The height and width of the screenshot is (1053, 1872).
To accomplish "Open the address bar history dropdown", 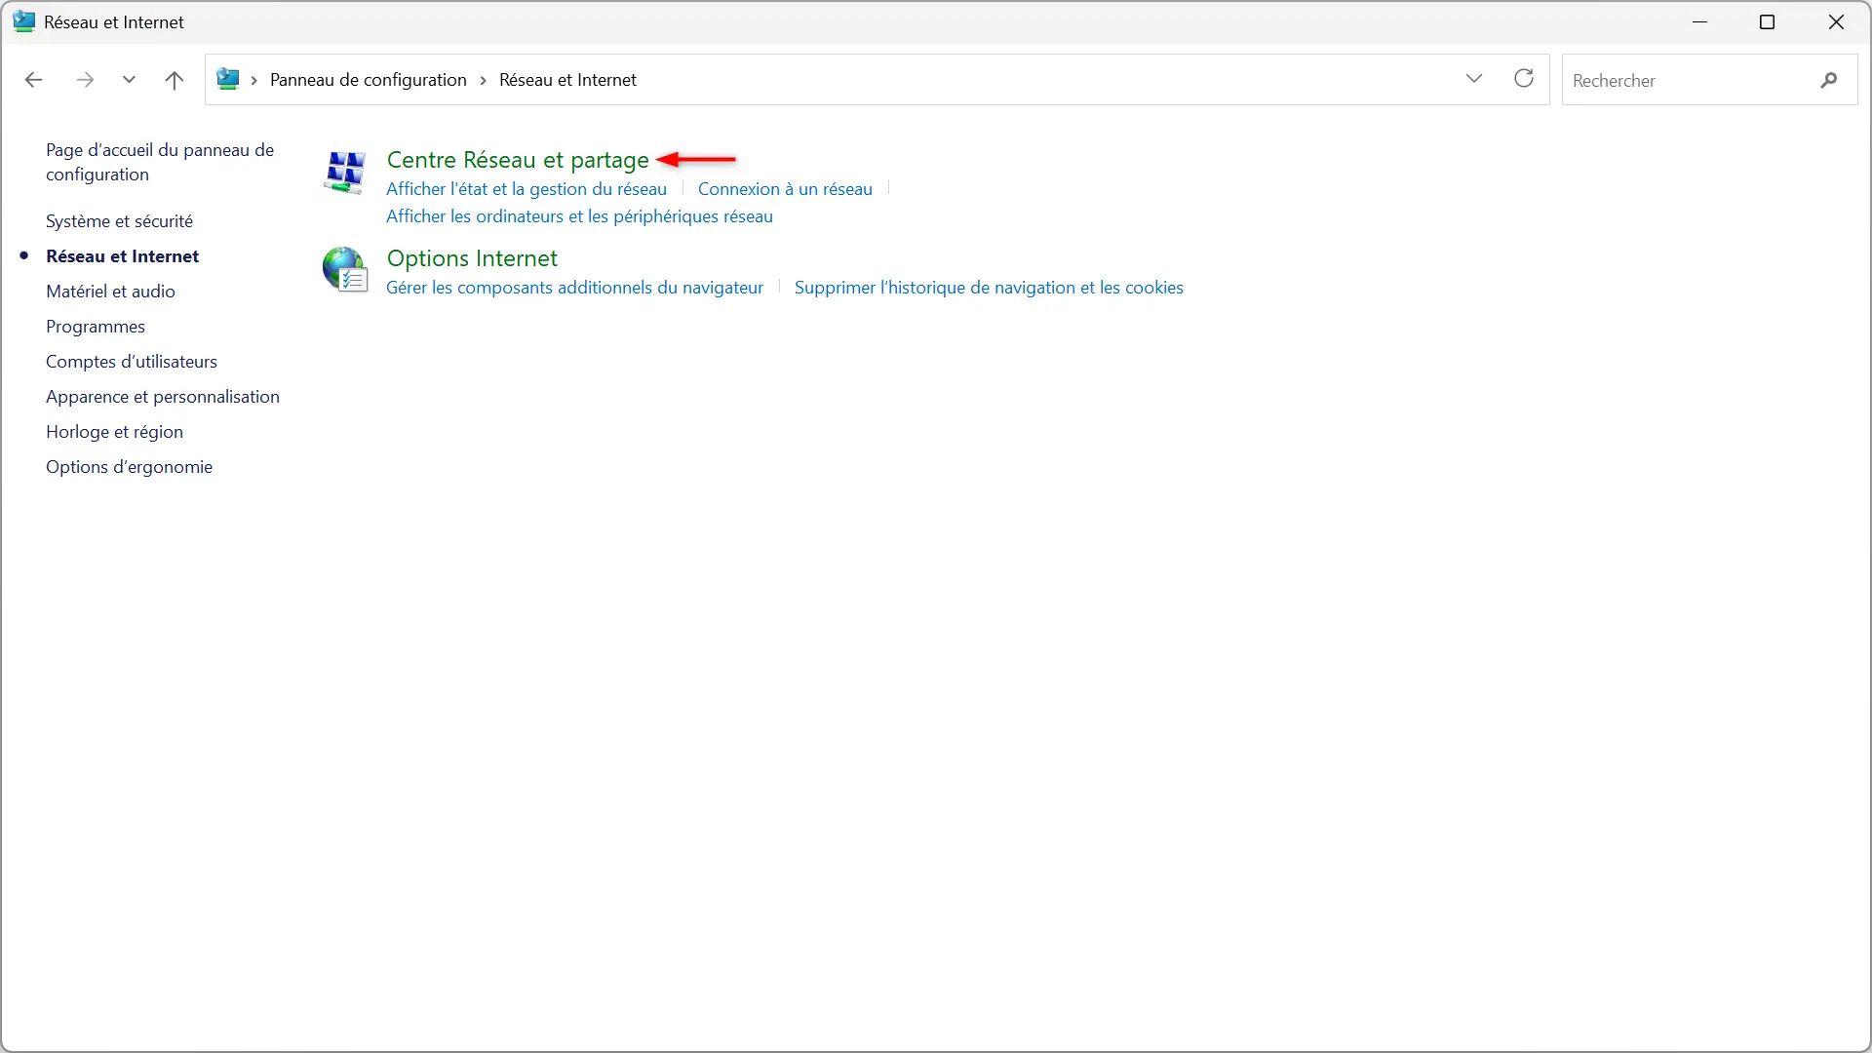I will click(1474, 79).
